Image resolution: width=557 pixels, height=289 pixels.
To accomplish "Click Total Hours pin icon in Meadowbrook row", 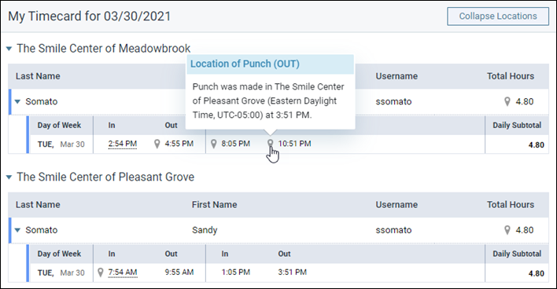I will coord(507,101).
